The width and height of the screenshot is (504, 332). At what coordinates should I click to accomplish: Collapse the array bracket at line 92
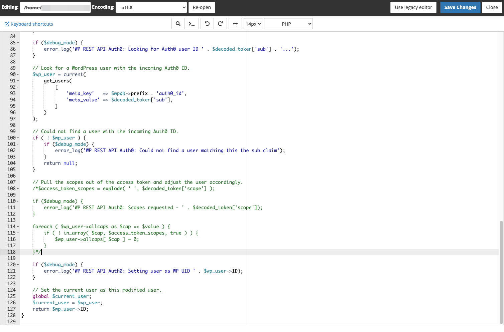[x=18, y=87]
